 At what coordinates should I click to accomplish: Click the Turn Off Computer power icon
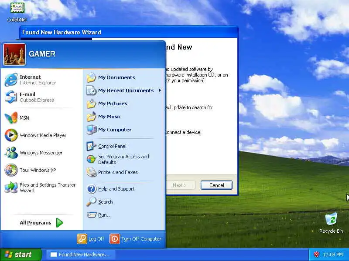115,239
